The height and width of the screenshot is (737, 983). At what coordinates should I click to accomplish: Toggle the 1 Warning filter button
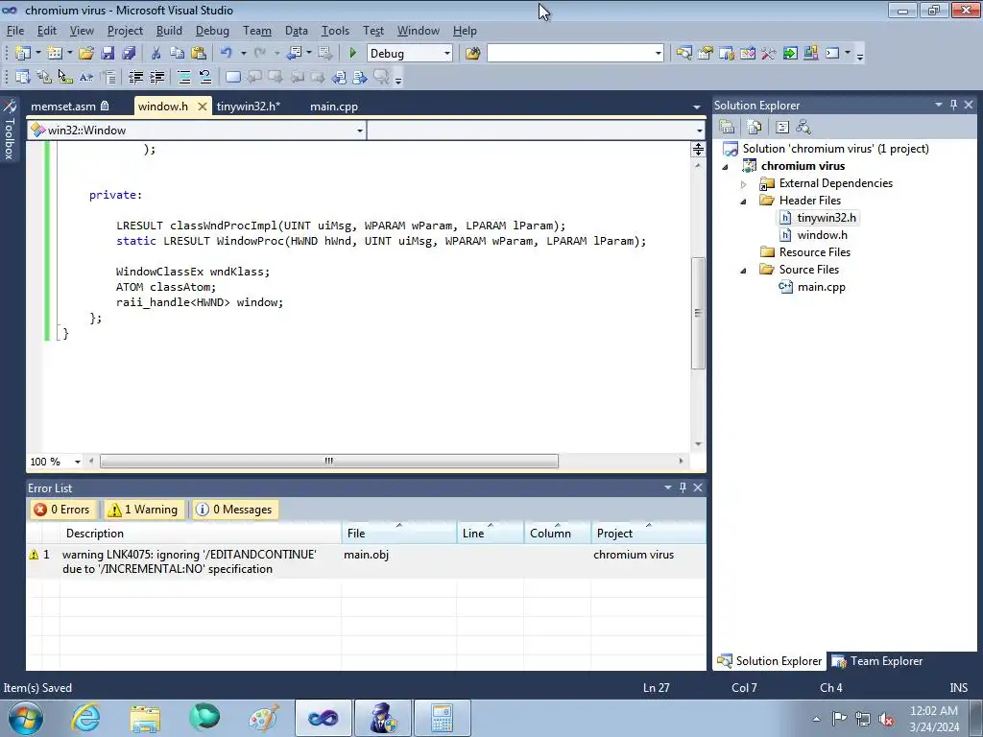coord(144,510)
